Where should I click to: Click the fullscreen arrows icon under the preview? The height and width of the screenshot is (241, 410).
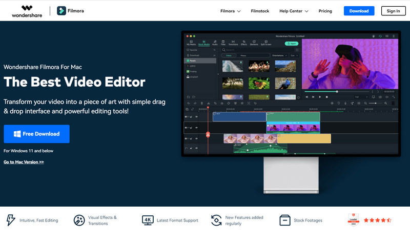click(x=394, y=97)
